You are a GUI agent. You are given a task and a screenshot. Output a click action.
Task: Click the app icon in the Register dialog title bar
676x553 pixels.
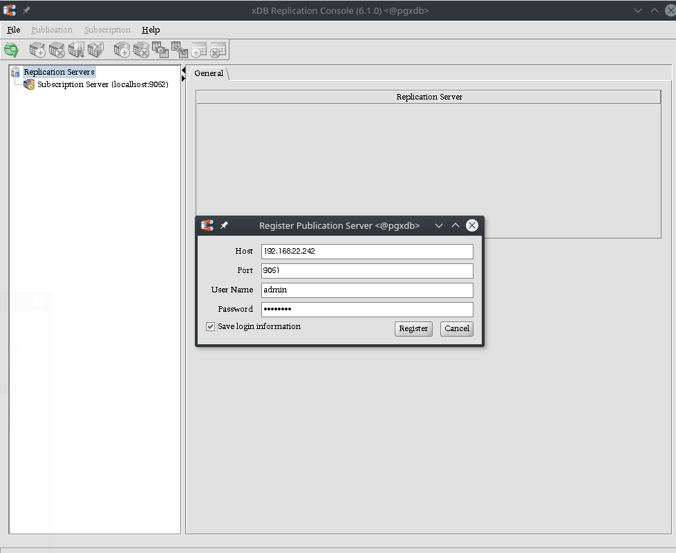point(207,225)
